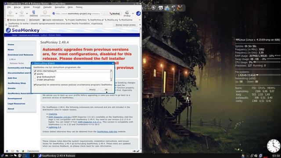Open the blue globe icon in desktop dock
This screenshot has height=158, width=281.
(167, 8)
